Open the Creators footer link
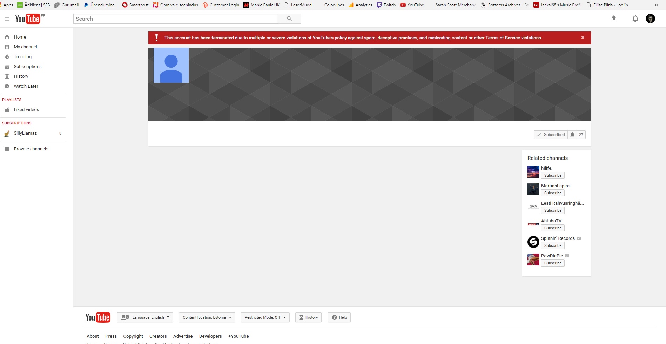Viewport: 666px width, 344px height. point(158,336)
